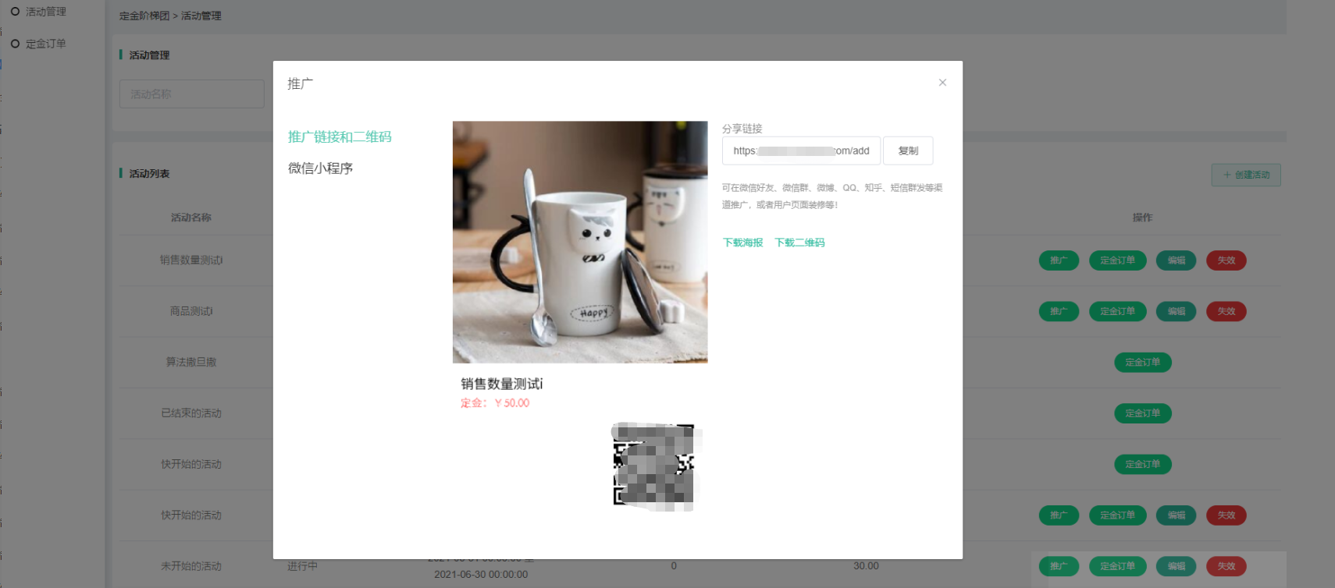Click the 定金阶梯团 breadcrumb
This screenshot has height=588, width=1335.
coord(144,16)
